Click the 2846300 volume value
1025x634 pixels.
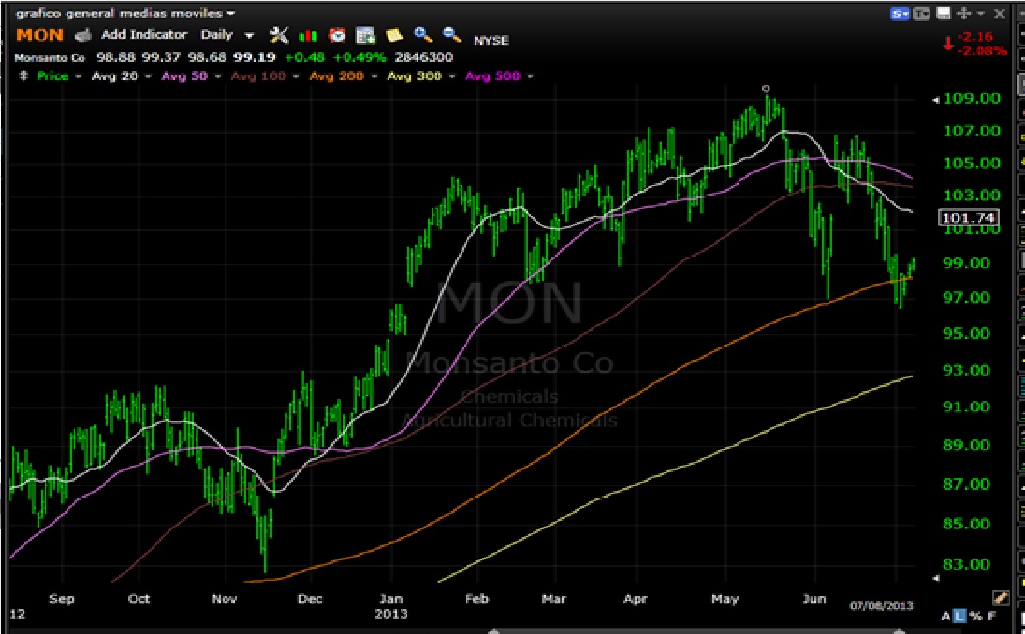coord(424,57)
